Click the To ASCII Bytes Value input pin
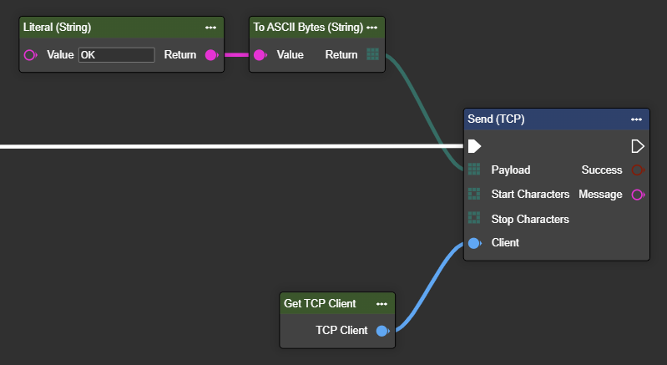Viewport: 667px width, 365px height. 260,55
